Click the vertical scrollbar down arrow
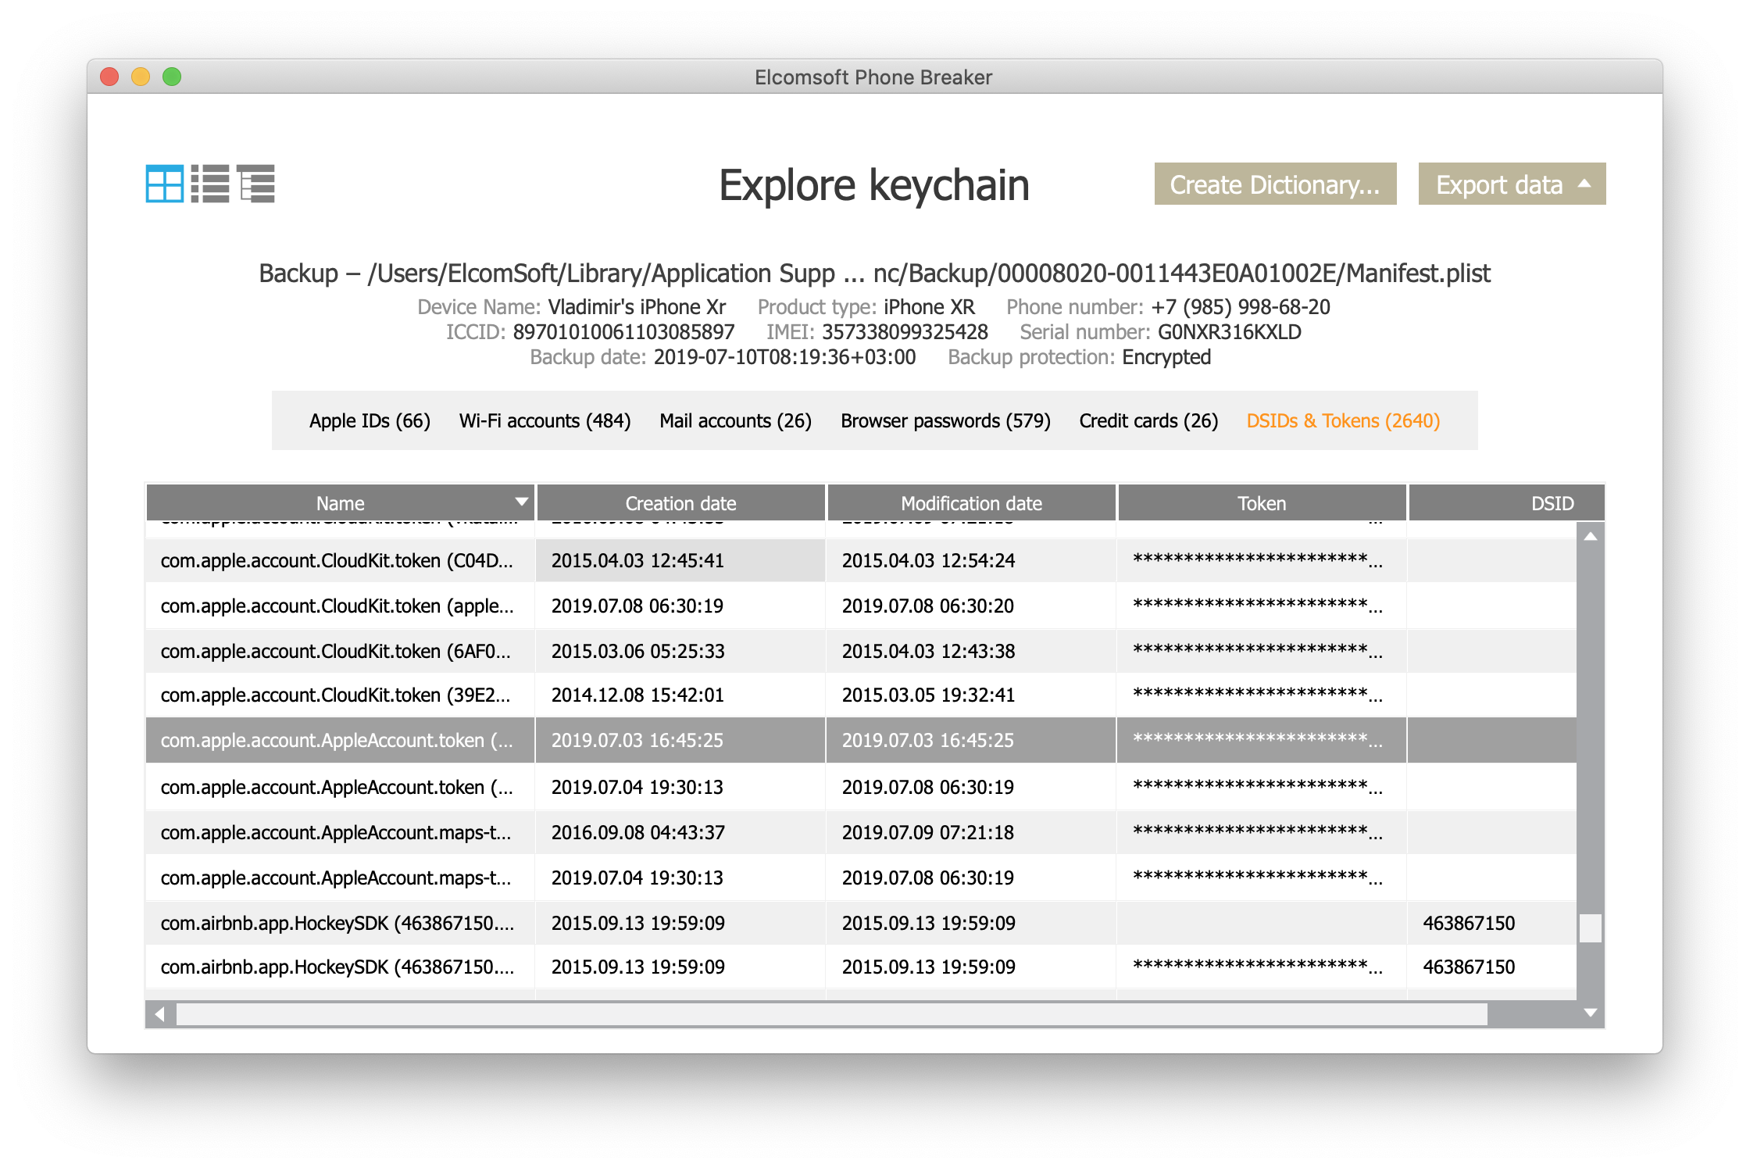The width and height of the screenshot is (1750, 1169). click(x=1590, y=1013)
